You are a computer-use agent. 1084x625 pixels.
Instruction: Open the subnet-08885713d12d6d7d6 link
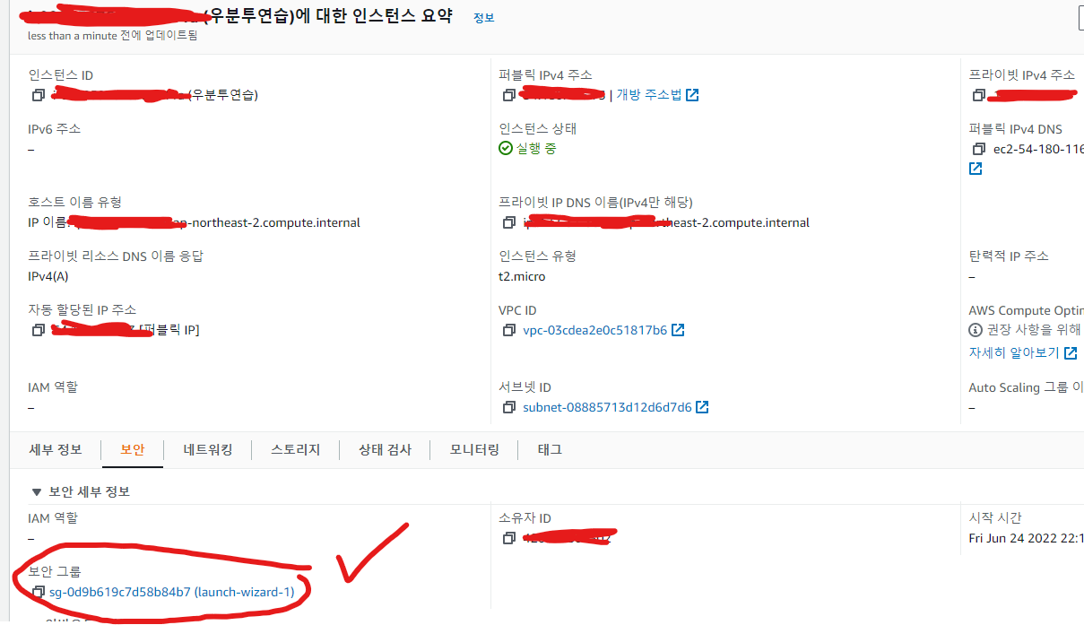(608, 407)
